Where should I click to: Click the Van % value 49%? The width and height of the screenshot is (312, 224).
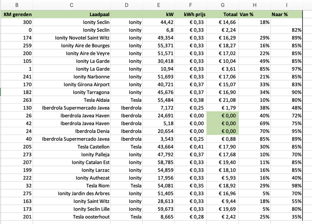(255, 61)
